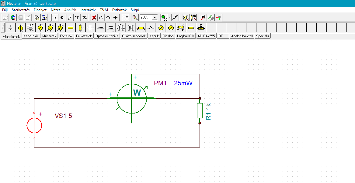Choose the voltmeter component icon
The image size is (355, 183).
click(x=50, y=28)
